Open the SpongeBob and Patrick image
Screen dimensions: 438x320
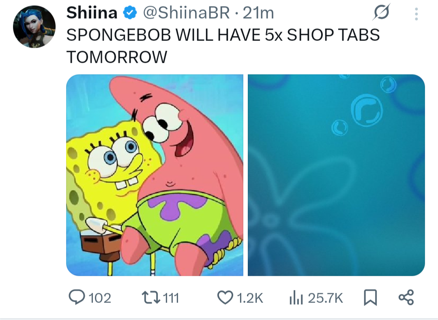155,175
